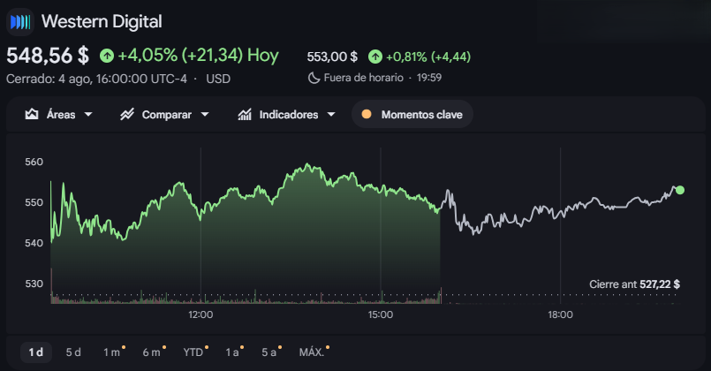This screenshot has width=711, height=371.
Task: Switch to the 1 m range
Action: (x=113, y=352)
